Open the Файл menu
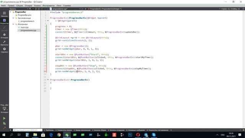 [3, 5]
